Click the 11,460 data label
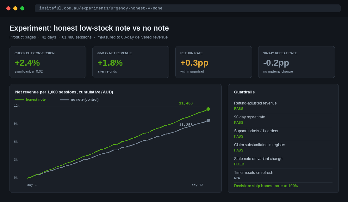Screen dimensions: 348x202 [x=186, y=103]
